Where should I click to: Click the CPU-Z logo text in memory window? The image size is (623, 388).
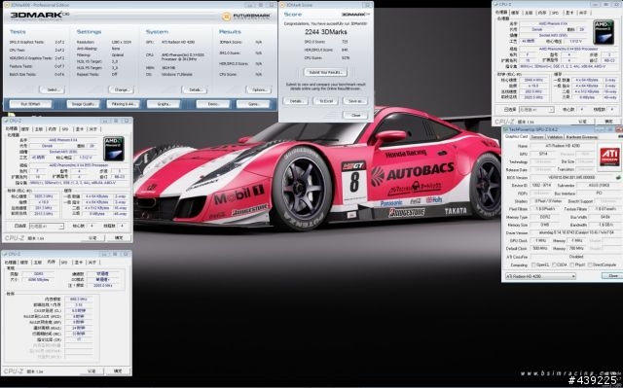point(14,371)
